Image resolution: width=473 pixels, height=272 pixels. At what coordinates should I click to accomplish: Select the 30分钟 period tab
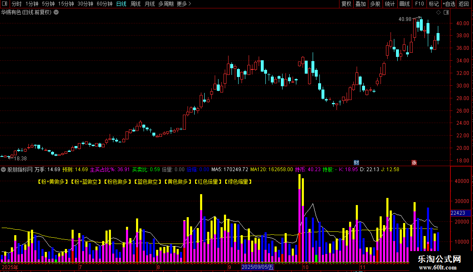85,4
